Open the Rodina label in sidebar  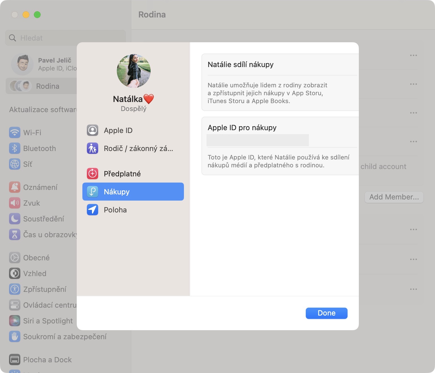point(48,86)
